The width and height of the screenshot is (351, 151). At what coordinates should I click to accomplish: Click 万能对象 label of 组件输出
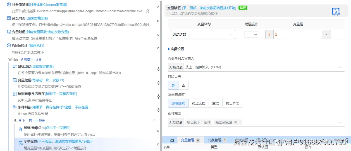pyautogui.click(x=176, y=122)
